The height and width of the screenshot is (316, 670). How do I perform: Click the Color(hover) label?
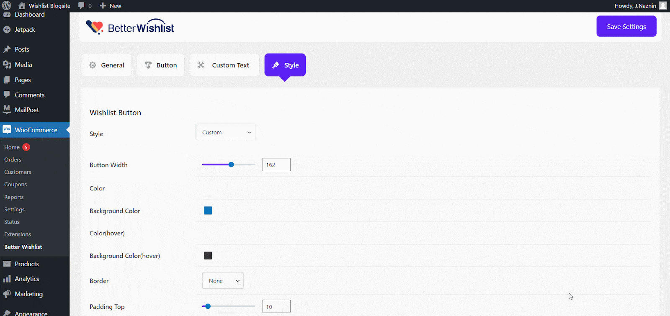click(x=107, y=233)
